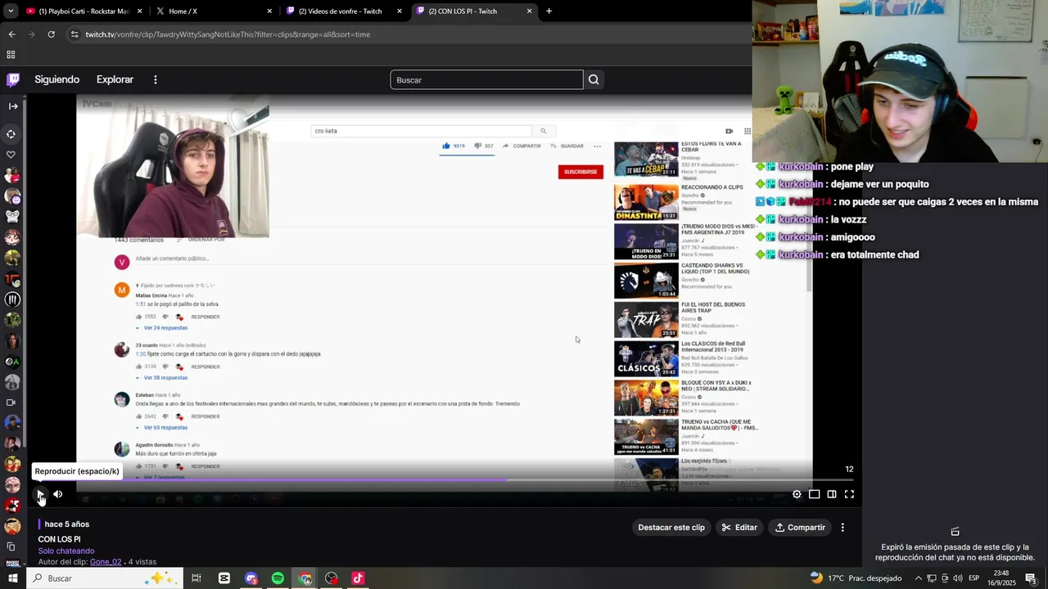Go back in the browser
1048x589 pixels.
[x=11, y=34]
